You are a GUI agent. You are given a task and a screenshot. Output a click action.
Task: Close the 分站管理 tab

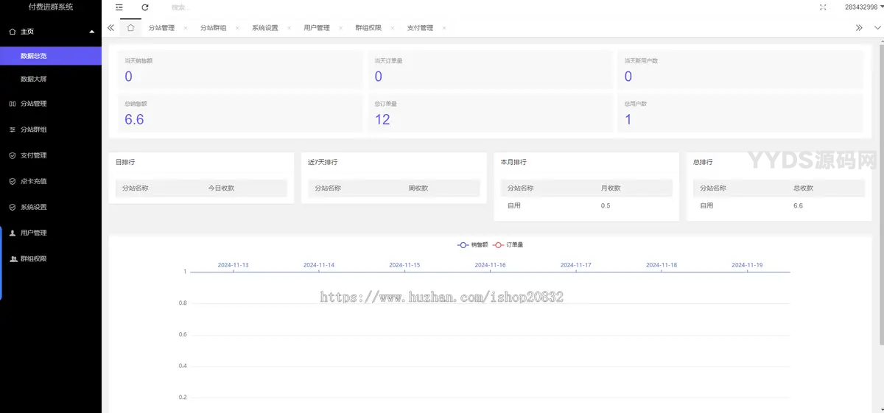[x=185, y=28]
